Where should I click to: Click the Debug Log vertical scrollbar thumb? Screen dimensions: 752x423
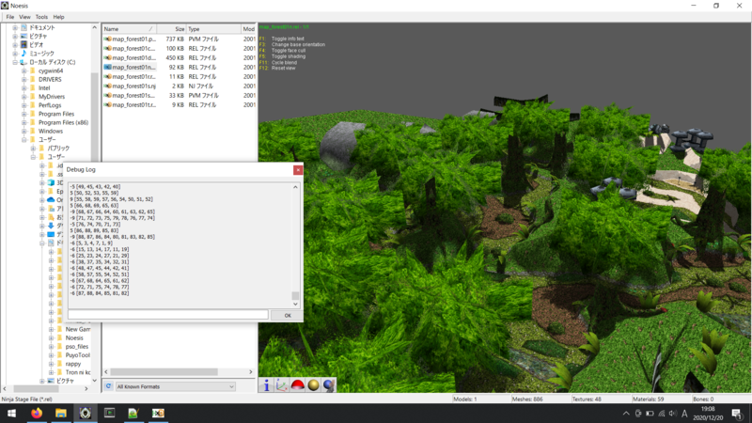[295, 295]
